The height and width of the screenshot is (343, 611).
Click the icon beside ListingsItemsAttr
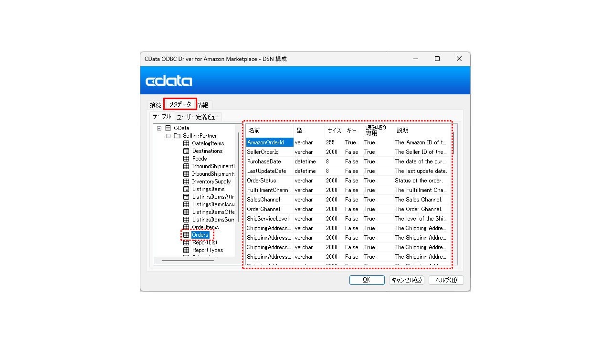[186, 197]
